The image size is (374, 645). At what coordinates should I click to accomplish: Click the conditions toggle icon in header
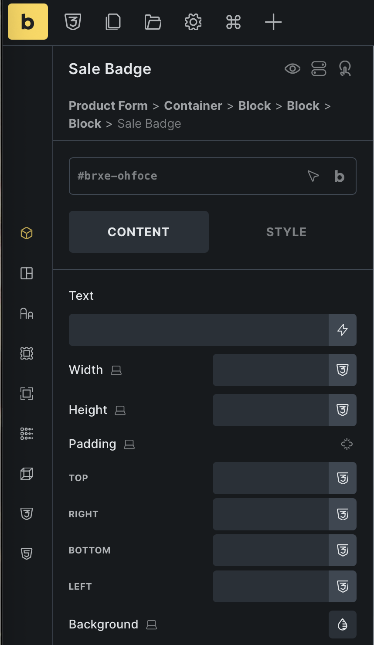coord(319,69)
